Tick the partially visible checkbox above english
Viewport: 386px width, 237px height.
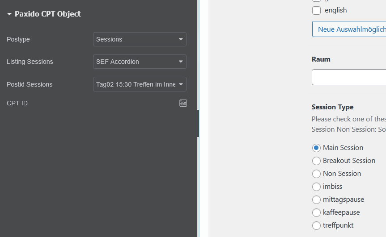click(x=316, y=1)
